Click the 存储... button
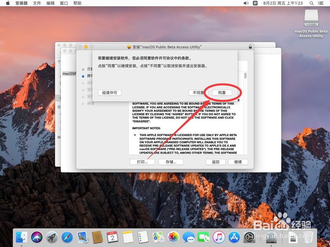The width and height of the screenshot is (330, 247). [171, 162]
